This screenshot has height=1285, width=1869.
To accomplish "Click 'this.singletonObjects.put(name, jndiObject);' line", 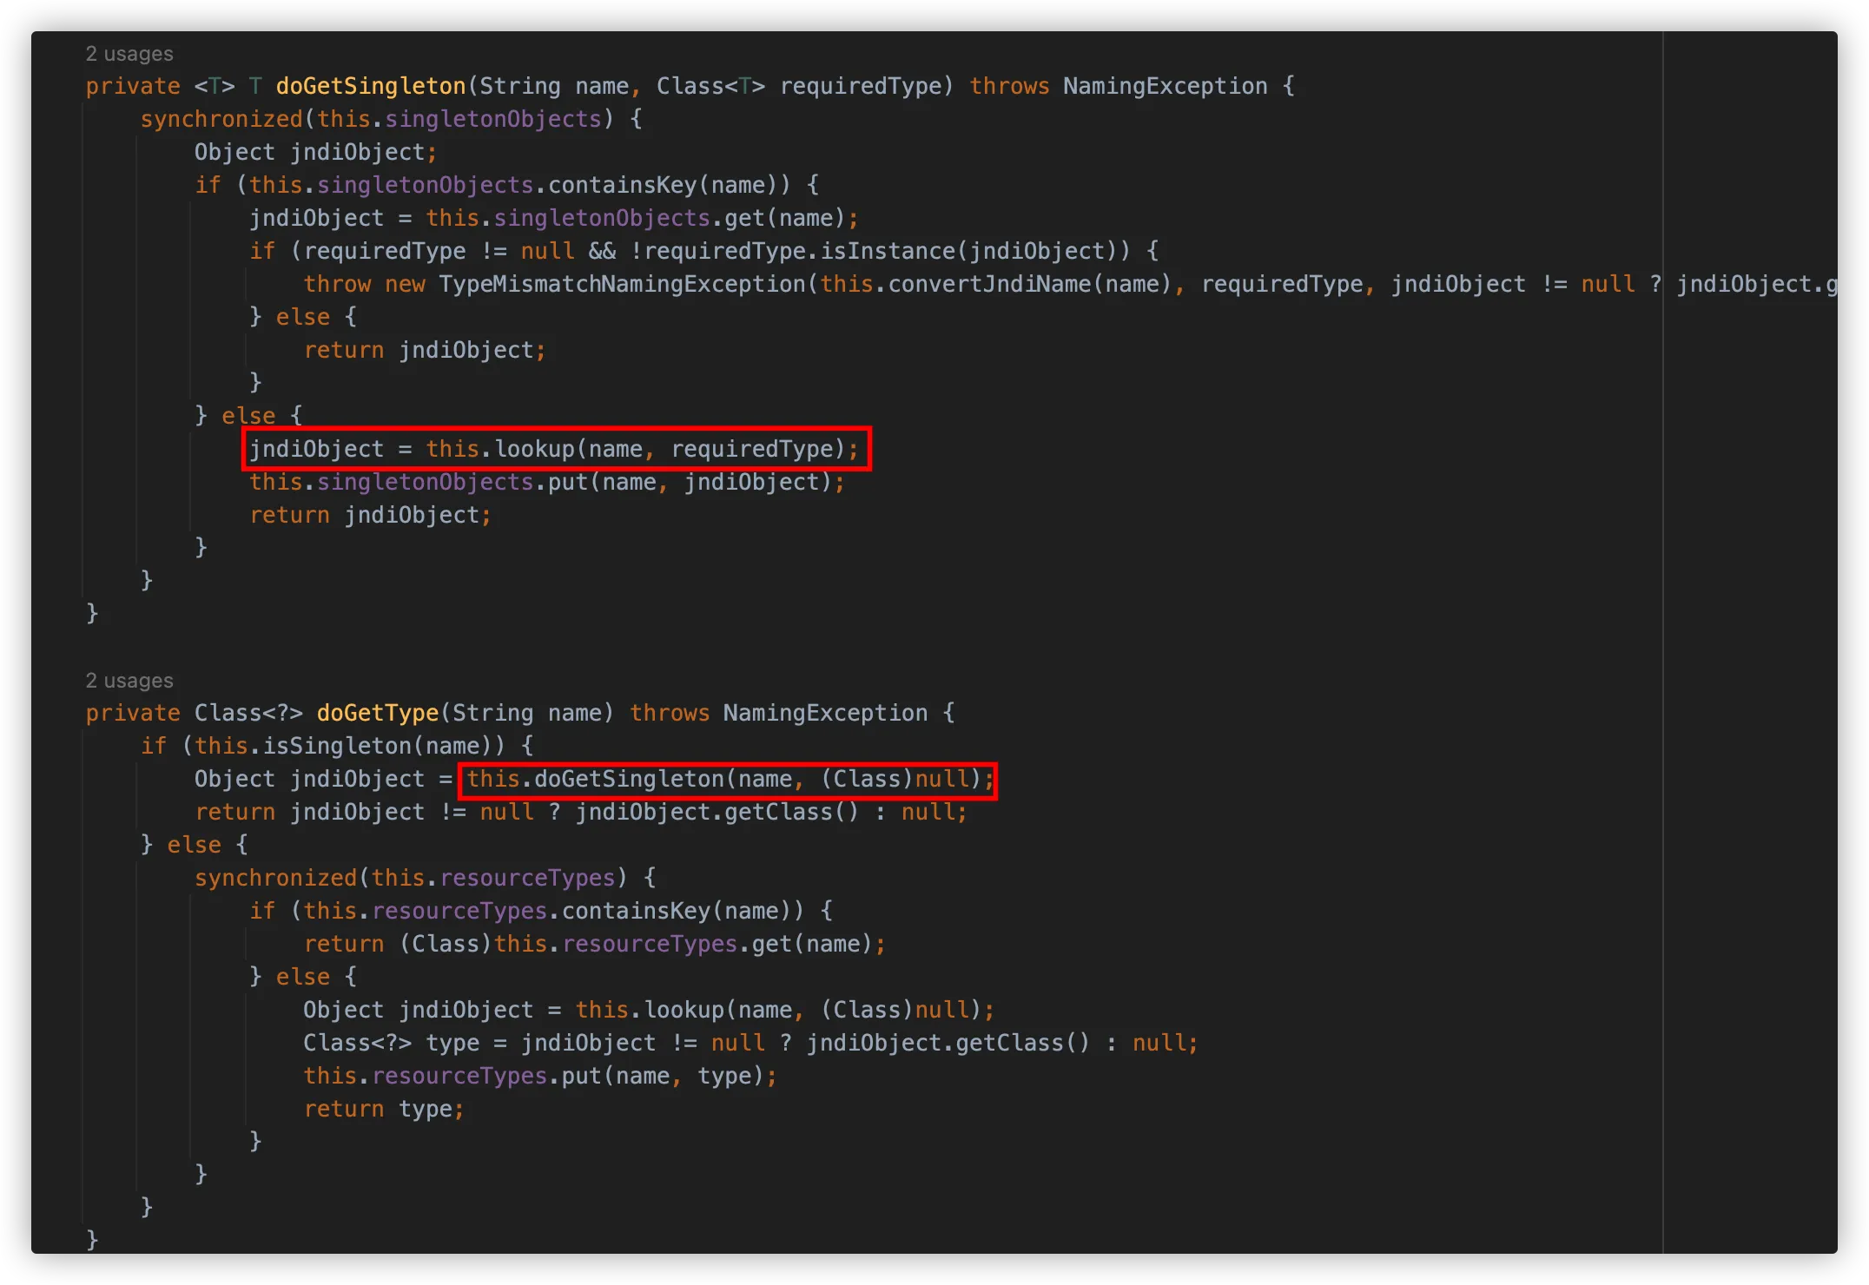I will click(x=547, y=482).
